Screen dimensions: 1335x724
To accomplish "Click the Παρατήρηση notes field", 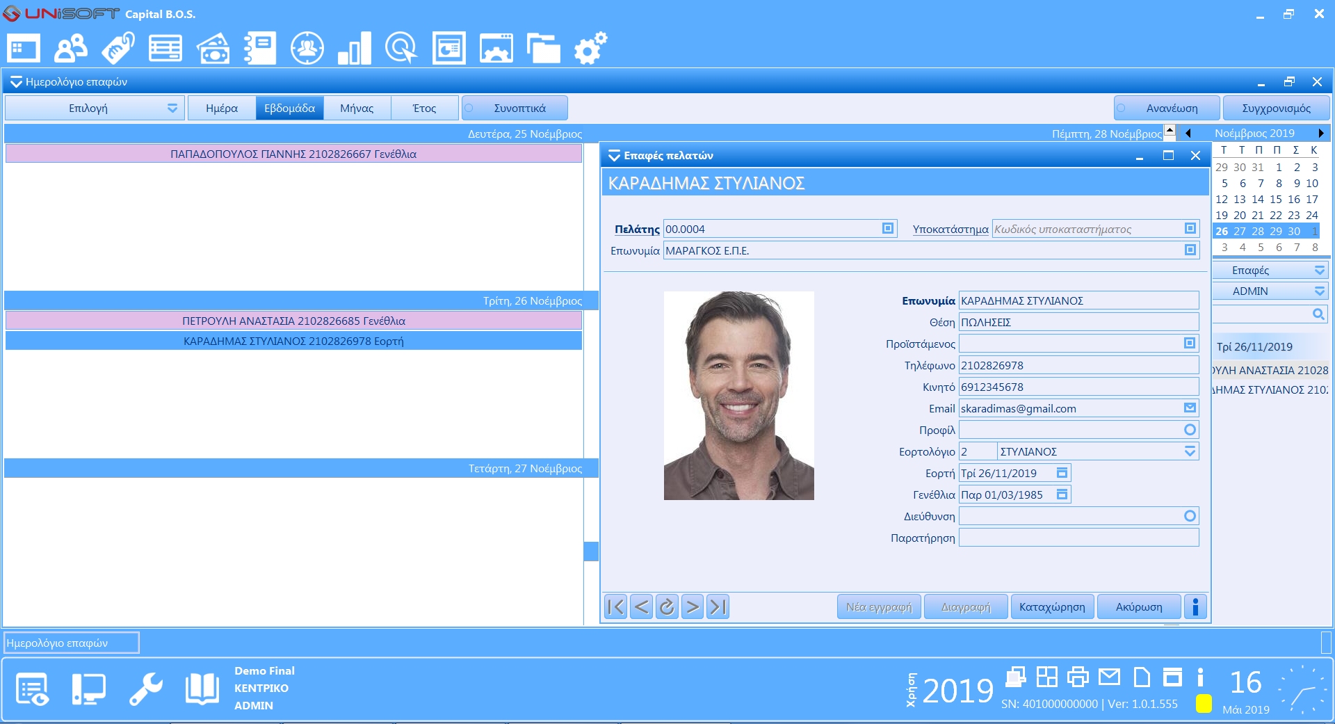I will tap(1078, 538).
